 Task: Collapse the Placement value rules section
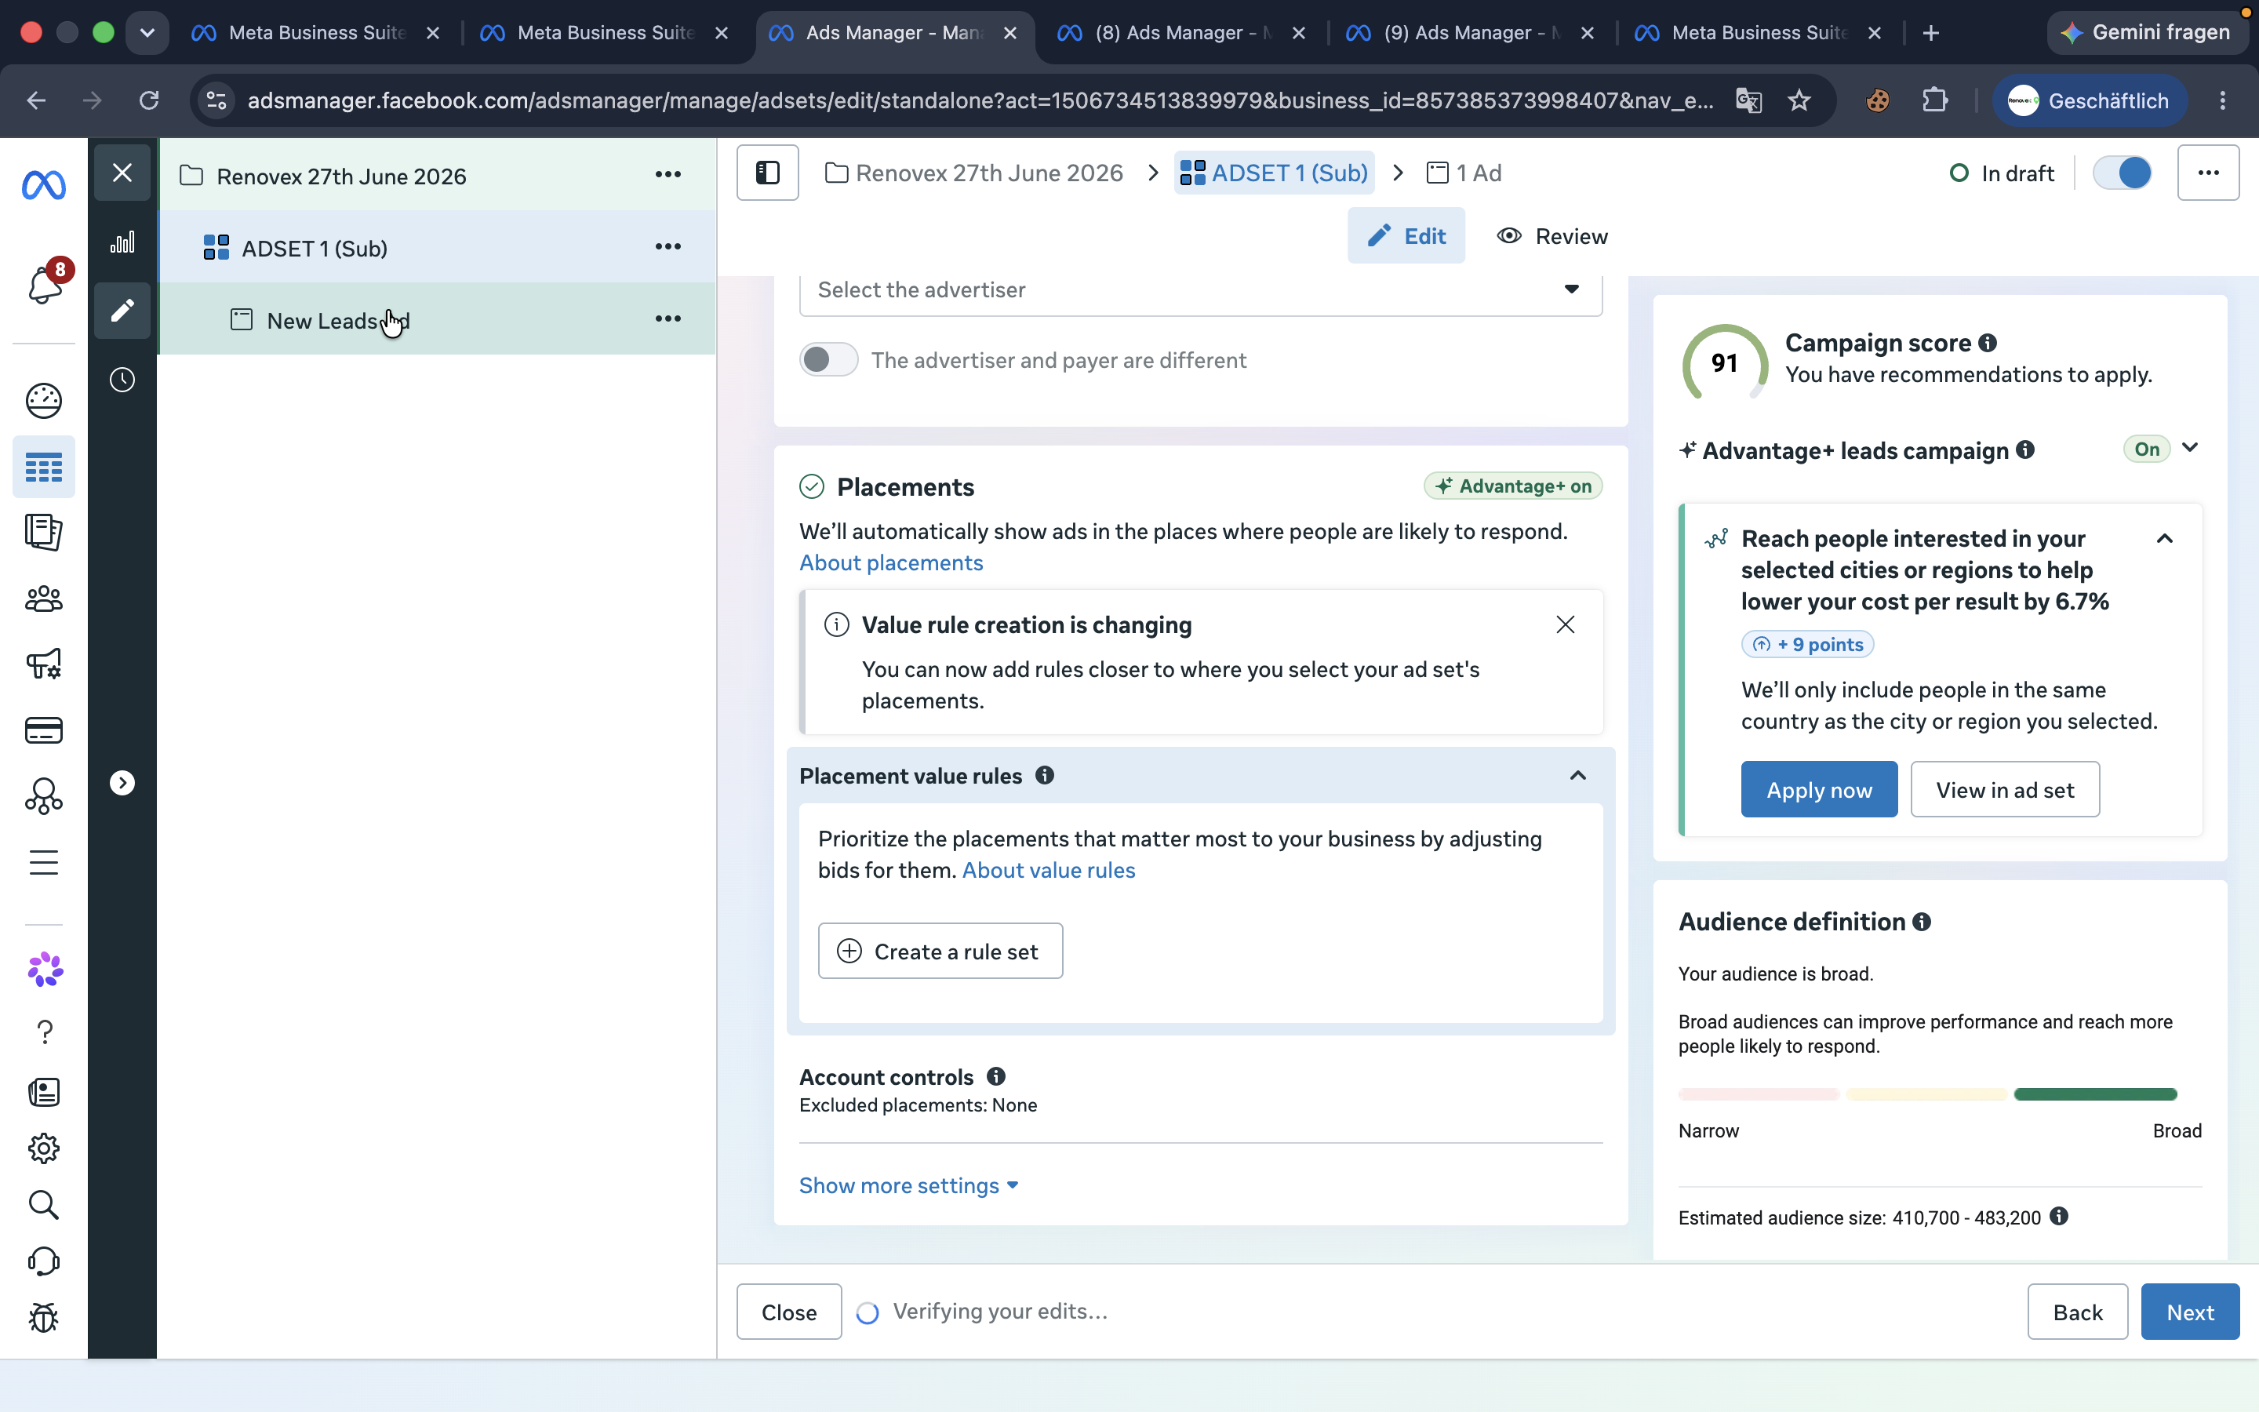pos(1577,775)
